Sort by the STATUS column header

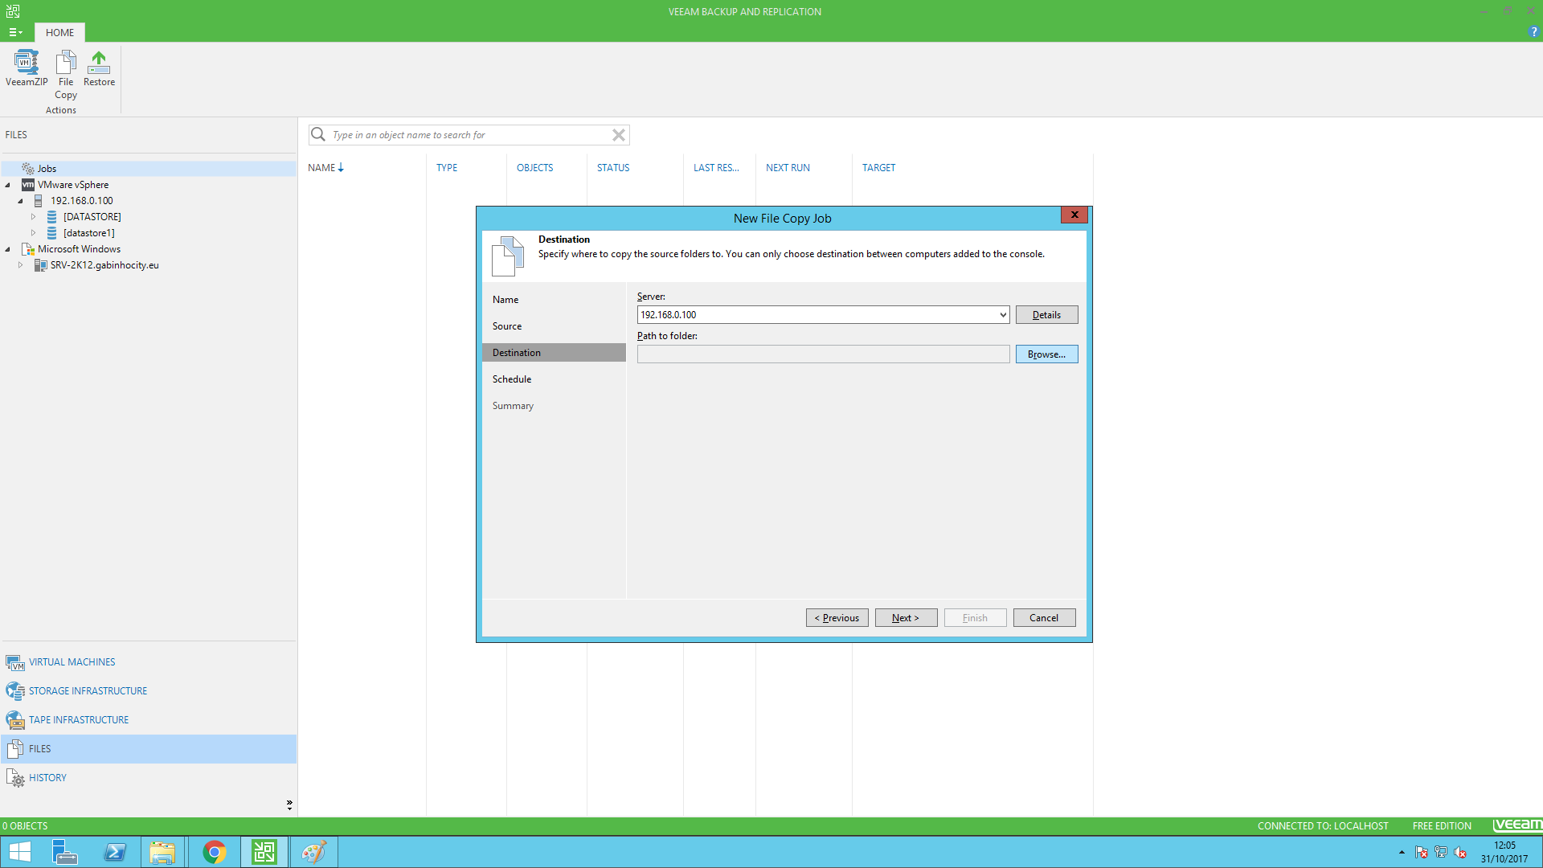point(613,168)
